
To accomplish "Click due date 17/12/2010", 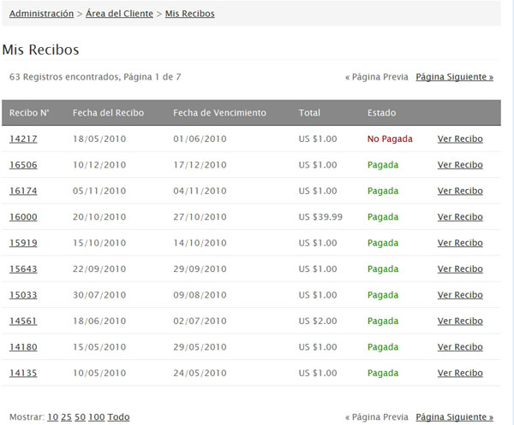I will [200, 165].
